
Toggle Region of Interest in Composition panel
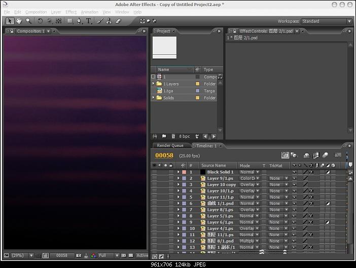124,255
